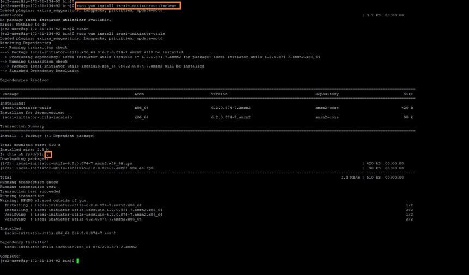Click the 'Size' column header
This screenshot has height=275, width=469.
click(x=408, y=94)
